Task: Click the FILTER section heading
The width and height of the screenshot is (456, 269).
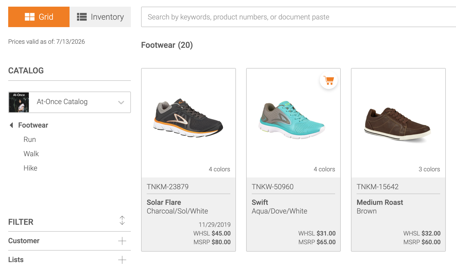Action: point(21,222)
